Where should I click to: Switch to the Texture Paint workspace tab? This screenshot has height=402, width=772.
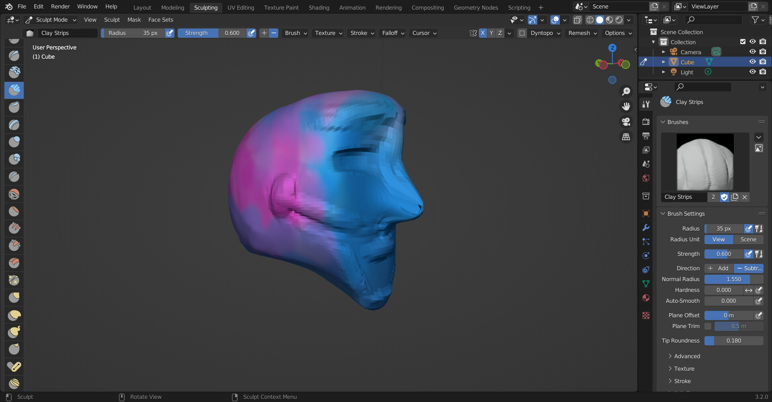281,7
